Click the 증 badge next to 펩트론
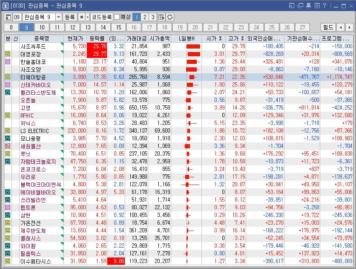Viewport: 356px width, 269px height. pyautogui.click(x=8, y=208)
